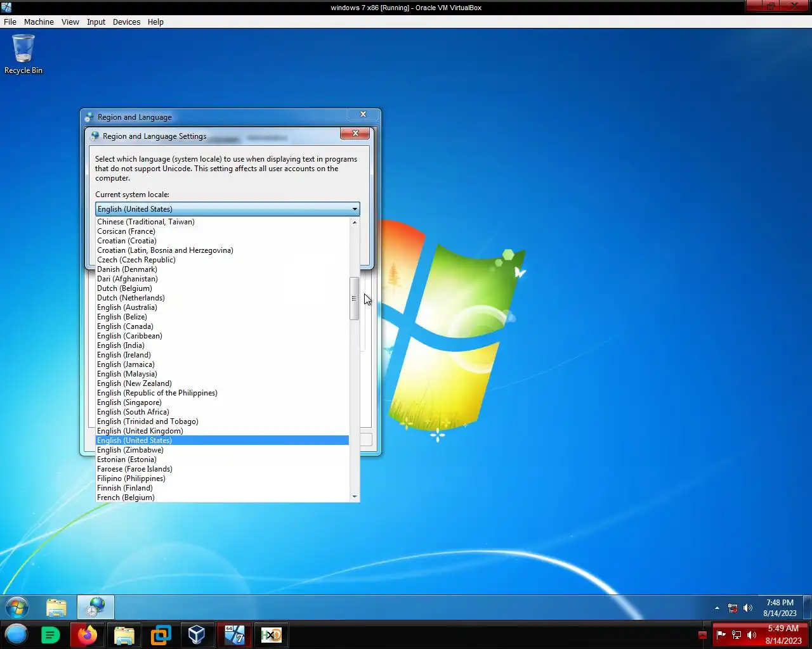Choose Dari (Afghanistan) locale
The image size is (812, 649).
[222, 279]
